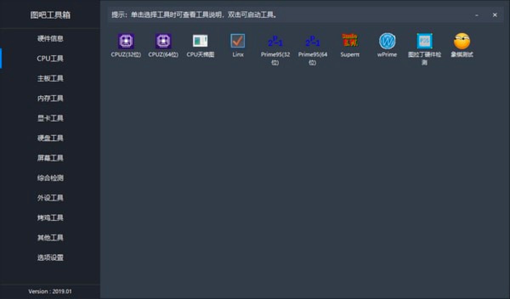Switch to the 硬件信息 section

(51, 38)
